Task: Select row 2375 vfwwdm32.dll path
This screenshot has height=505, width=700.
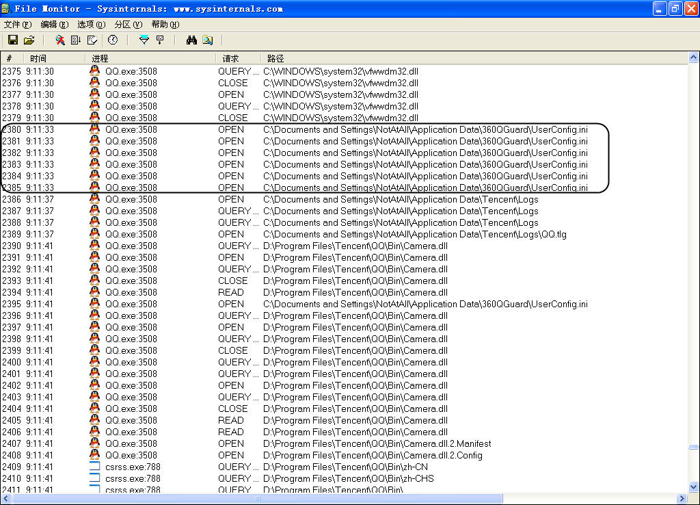Action: tap(340, 71)
